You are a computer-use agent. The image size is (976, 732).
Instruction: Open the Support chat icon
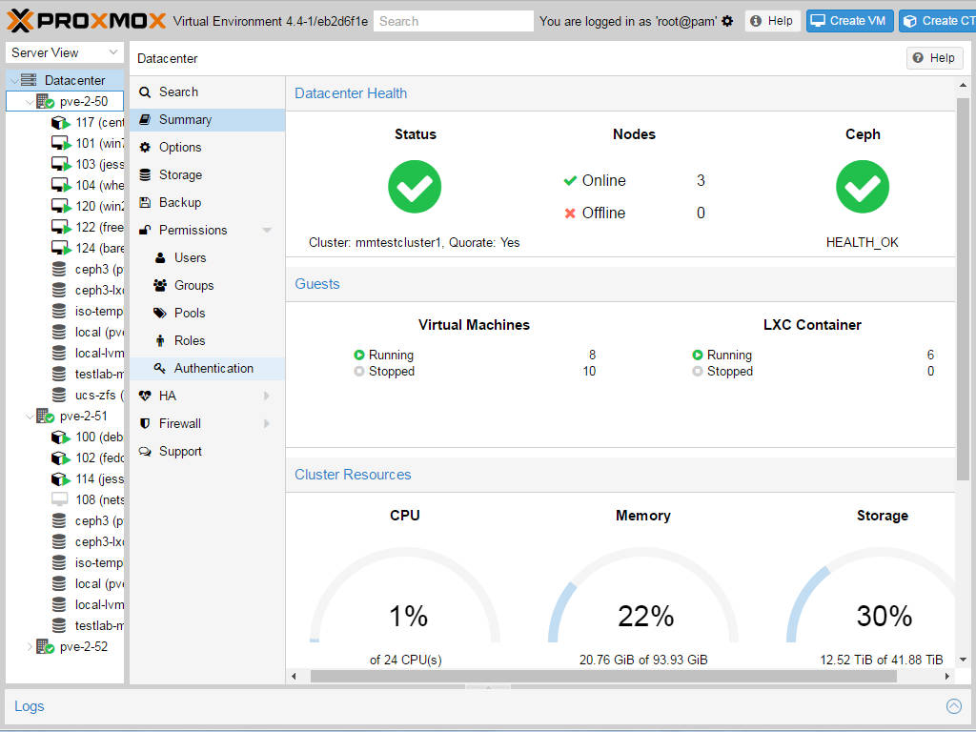coord(147,451)
